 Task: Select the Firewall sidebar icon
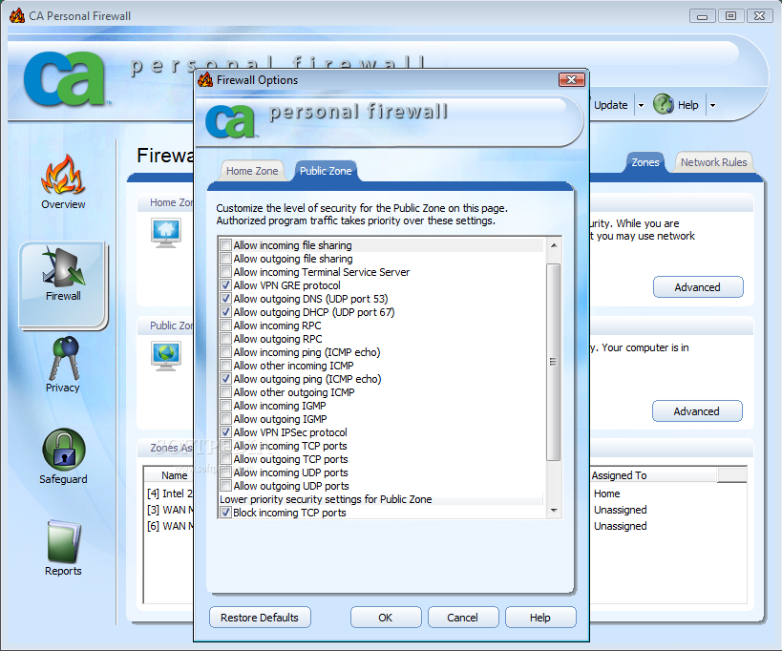point(63,267)
